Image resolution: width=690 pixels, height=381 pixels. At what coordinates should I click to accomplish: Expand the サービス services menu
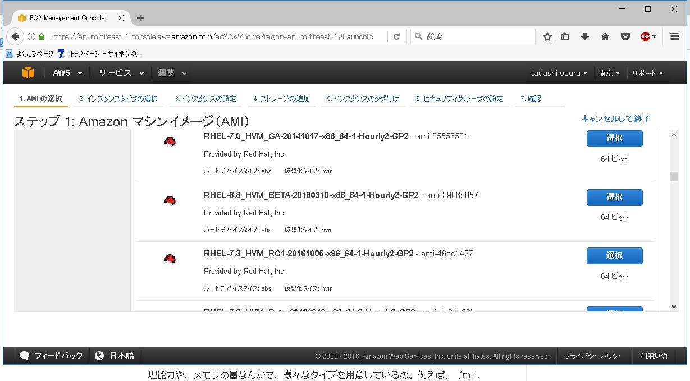(x=122, y=73)
